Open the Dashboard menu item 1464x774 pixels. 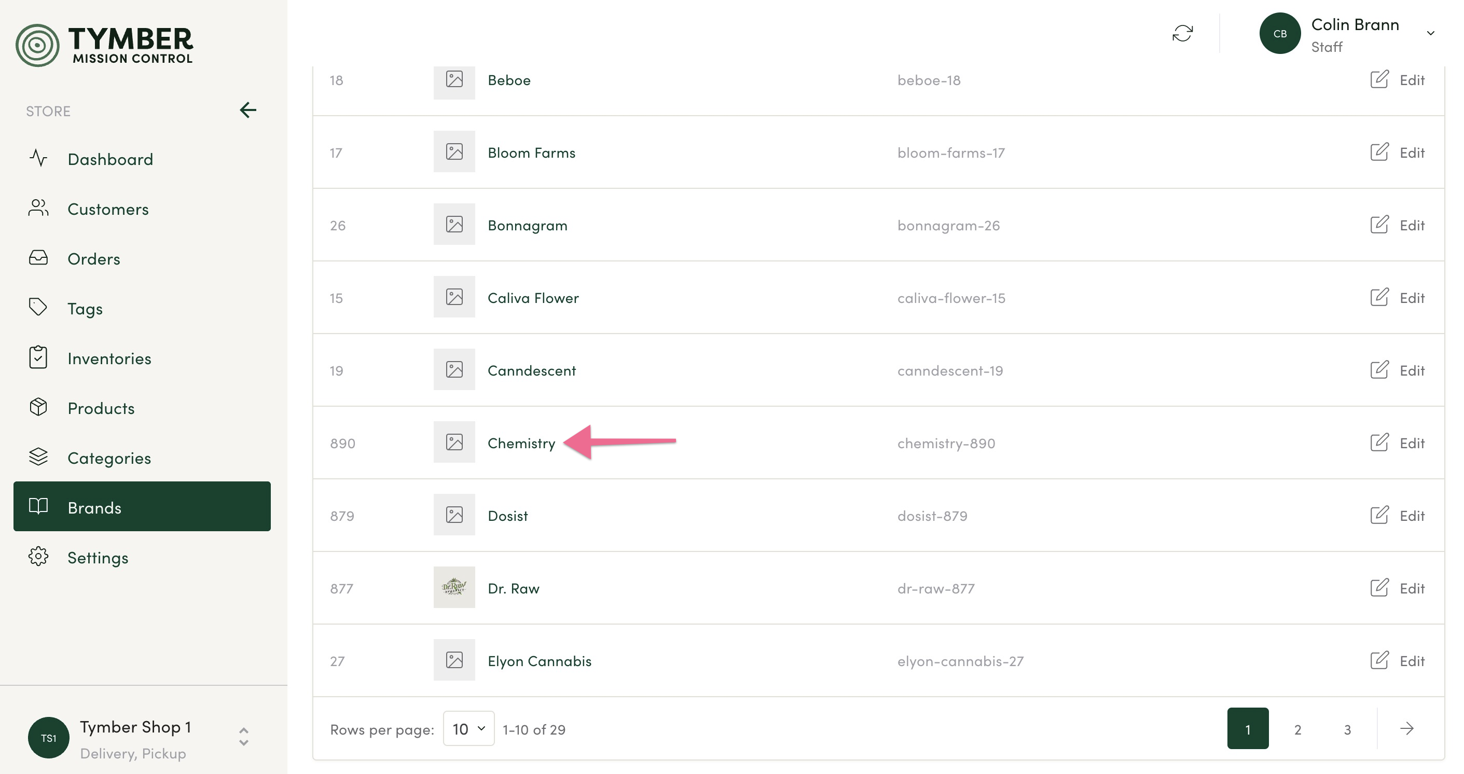pyautogui.click(x=111, y=159)
